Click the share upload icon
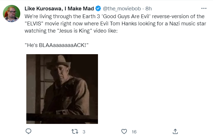This screenshot has width=213, height=136. click(175, 132)
